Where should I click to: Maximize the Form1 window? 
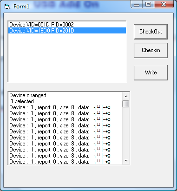(148, 5)
